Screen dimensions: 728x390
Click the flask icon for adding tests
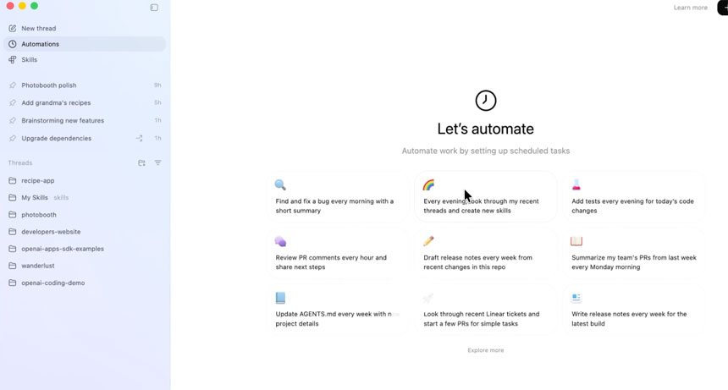click(x=576, y=184)
